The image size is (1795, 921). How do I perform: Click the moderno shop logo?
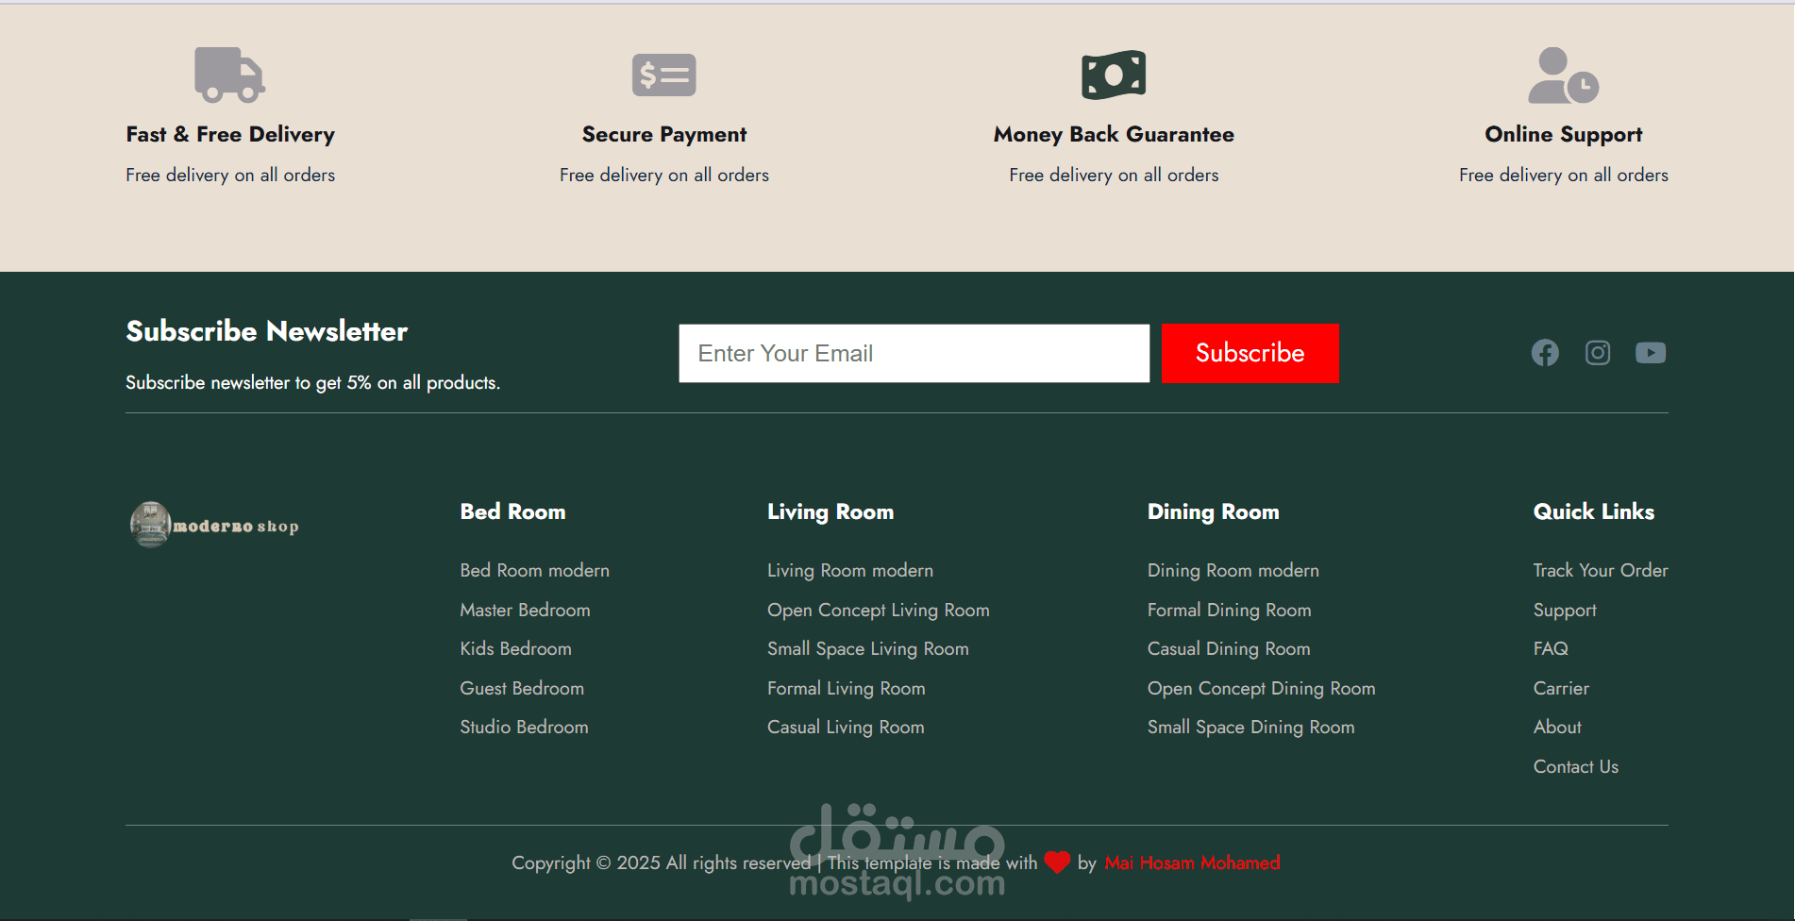214,525
